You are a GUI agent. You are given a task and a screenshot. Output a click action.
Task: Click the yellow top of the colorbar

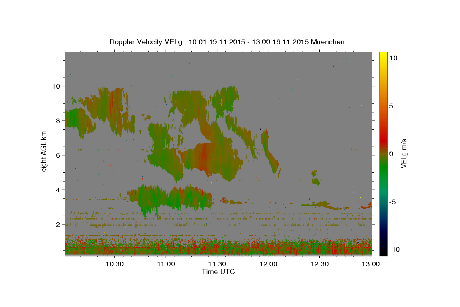click(383, 54)
